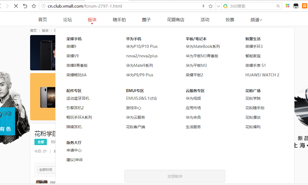Click the favorite star icon inside address bar
The height and width of the screenshot is (185, 308).
211,6
